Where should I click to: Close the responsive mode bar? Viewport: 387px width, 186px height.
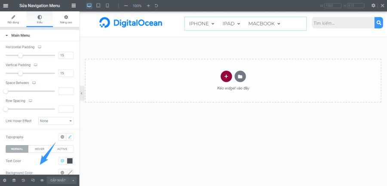click(382, 6)
